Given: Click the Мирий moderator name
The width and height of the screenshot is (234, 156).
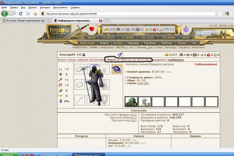Looking at the screenshot, I should tap(111, 60).
